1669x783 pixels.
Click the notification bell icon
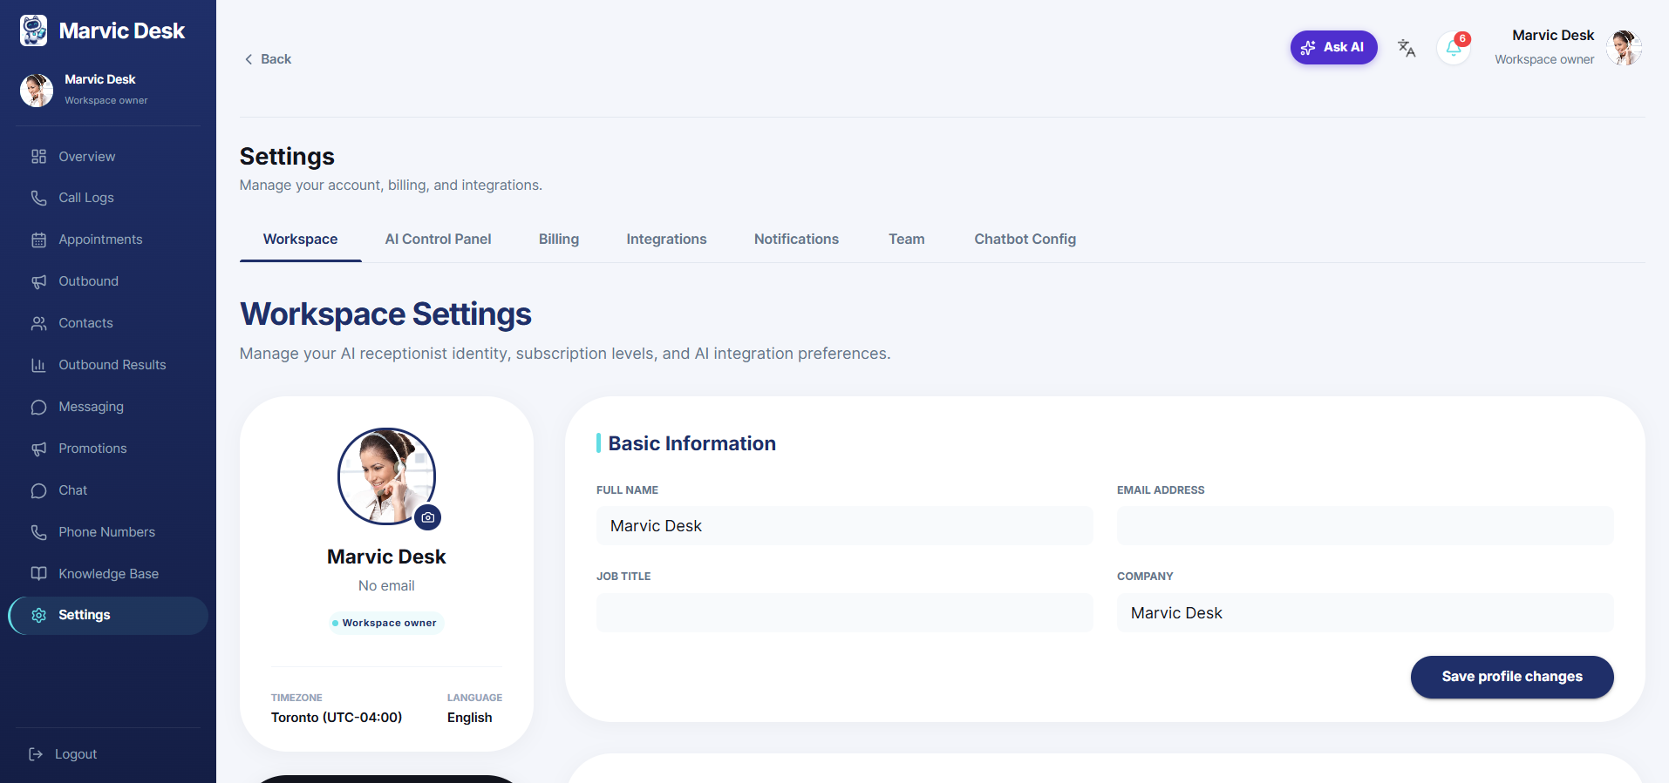coord(1454,48)
